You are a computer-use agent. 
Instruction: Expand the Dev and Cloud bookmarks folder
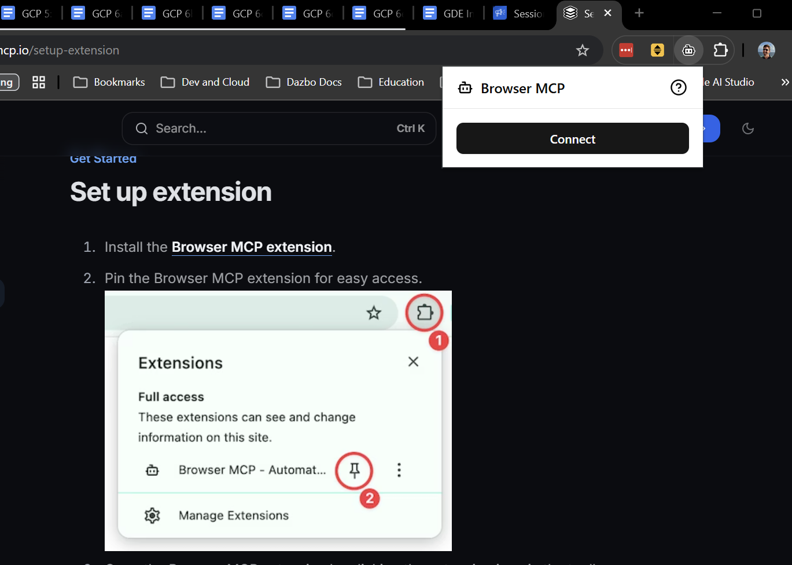pos(205,82)
